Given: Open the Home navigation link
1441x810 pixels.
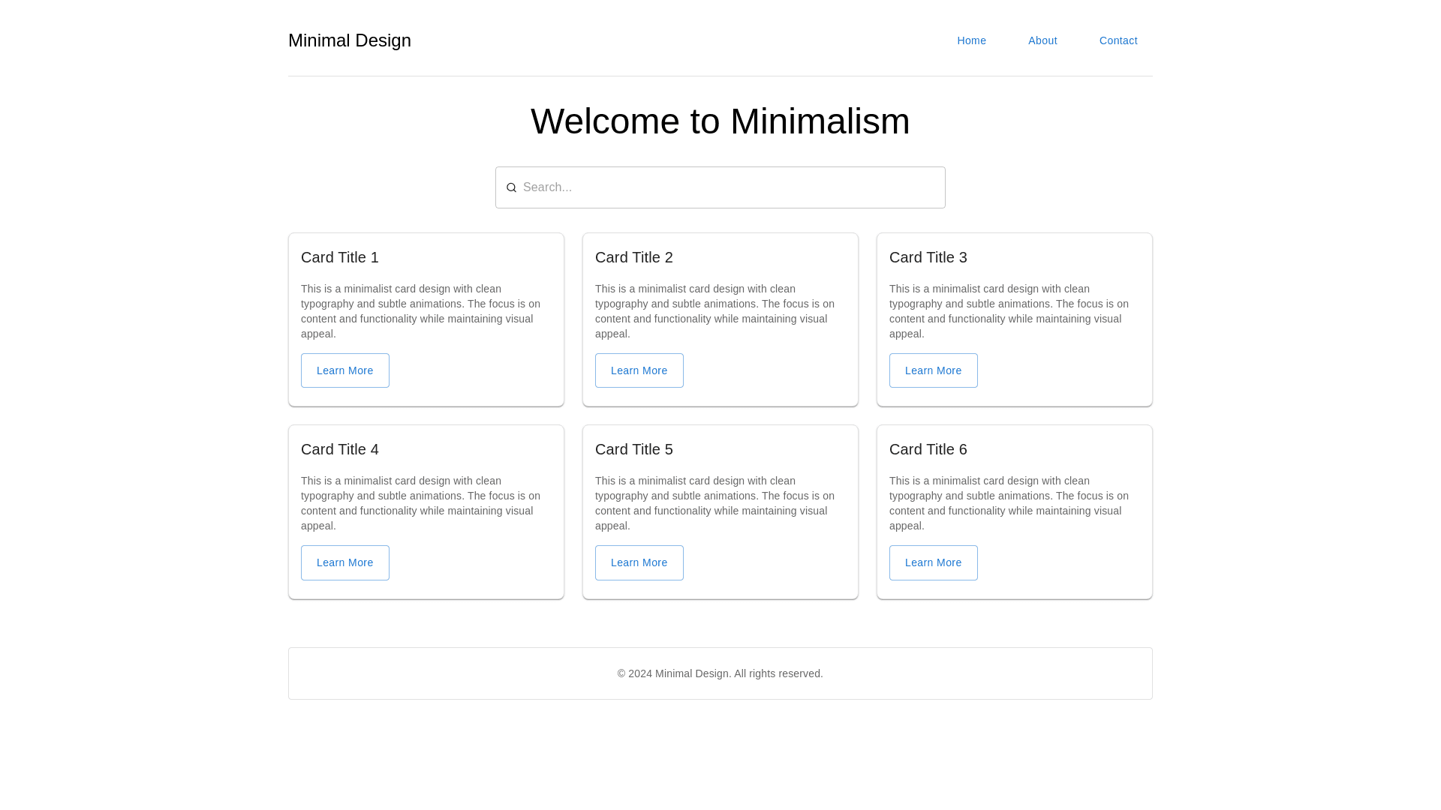Looking at the screenshot, I should (971, 40).
